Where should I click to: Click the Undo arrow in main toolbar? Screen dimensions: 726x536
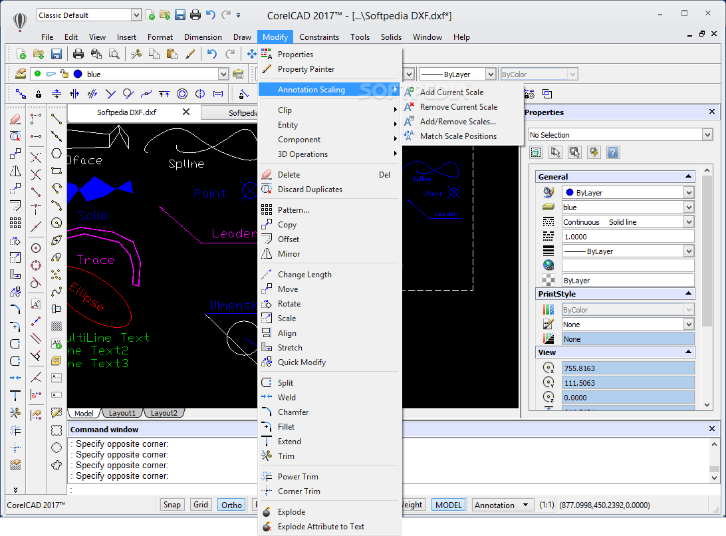(x=211, y=55)
